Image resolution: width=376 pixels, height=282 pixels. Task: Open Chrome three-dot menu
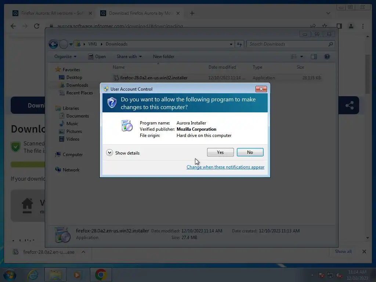point(363,26)
